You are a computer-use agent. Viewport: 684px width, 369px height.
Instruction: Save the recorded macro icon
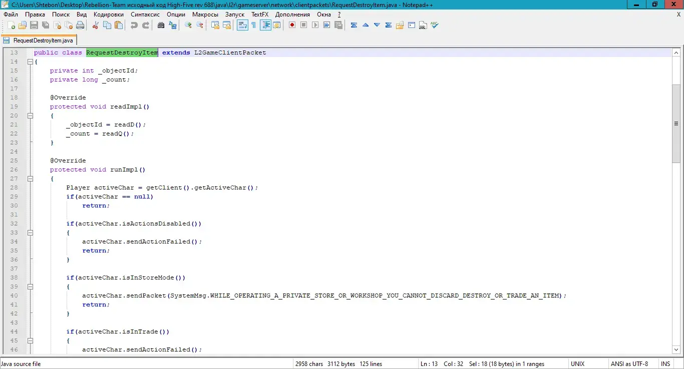coord(338,25)
